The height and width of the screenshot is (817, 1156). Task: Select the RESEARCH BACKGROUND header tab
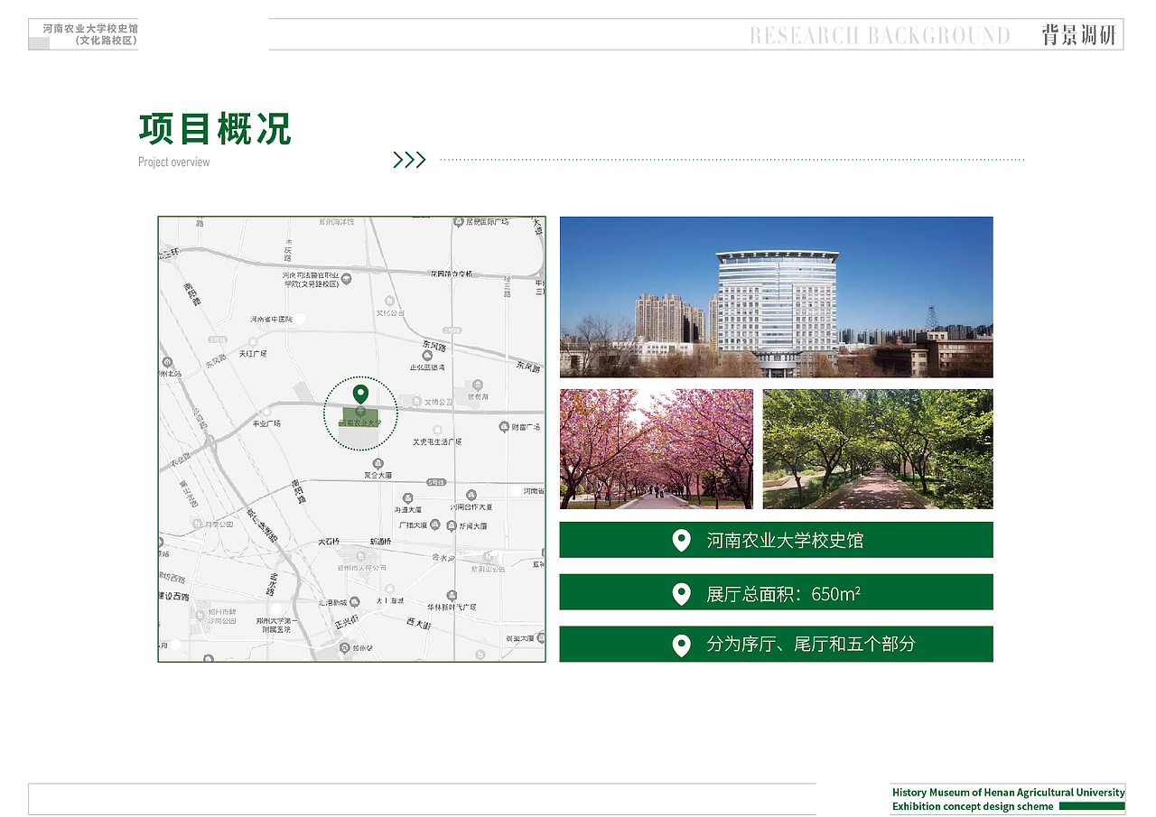pos(880,35)
